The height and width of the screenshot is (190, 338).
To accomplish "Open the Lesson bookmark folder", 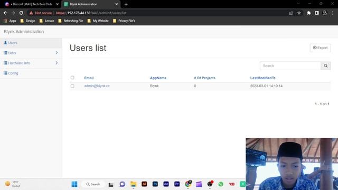I will click(47, 21).
